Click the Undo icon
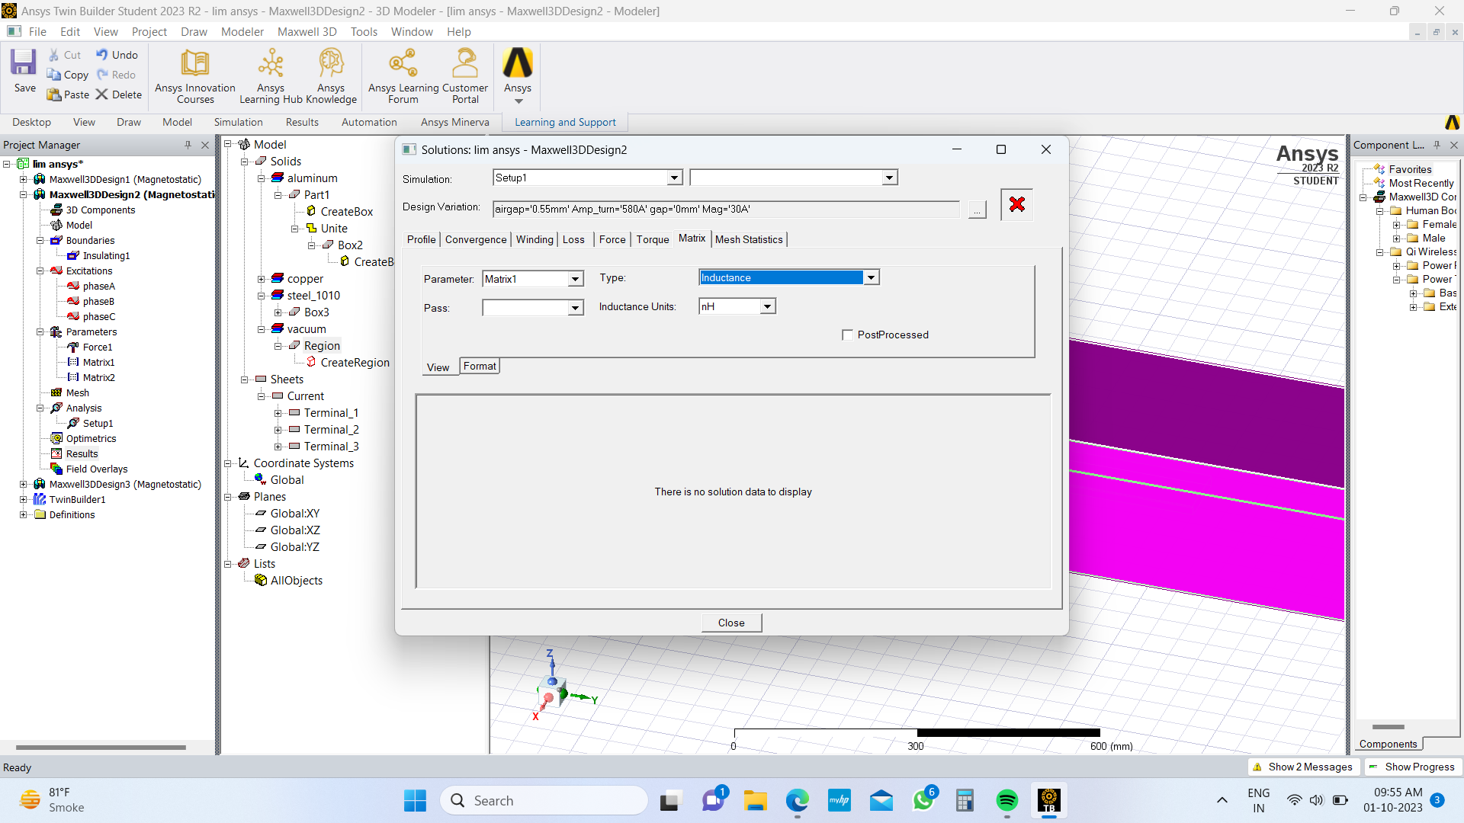Image resolution: width=1464 pixels, height=823 pixels. point(102,54)
